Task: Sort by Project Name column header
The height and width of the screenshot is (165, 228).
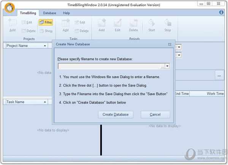Action: pos(27,46)
